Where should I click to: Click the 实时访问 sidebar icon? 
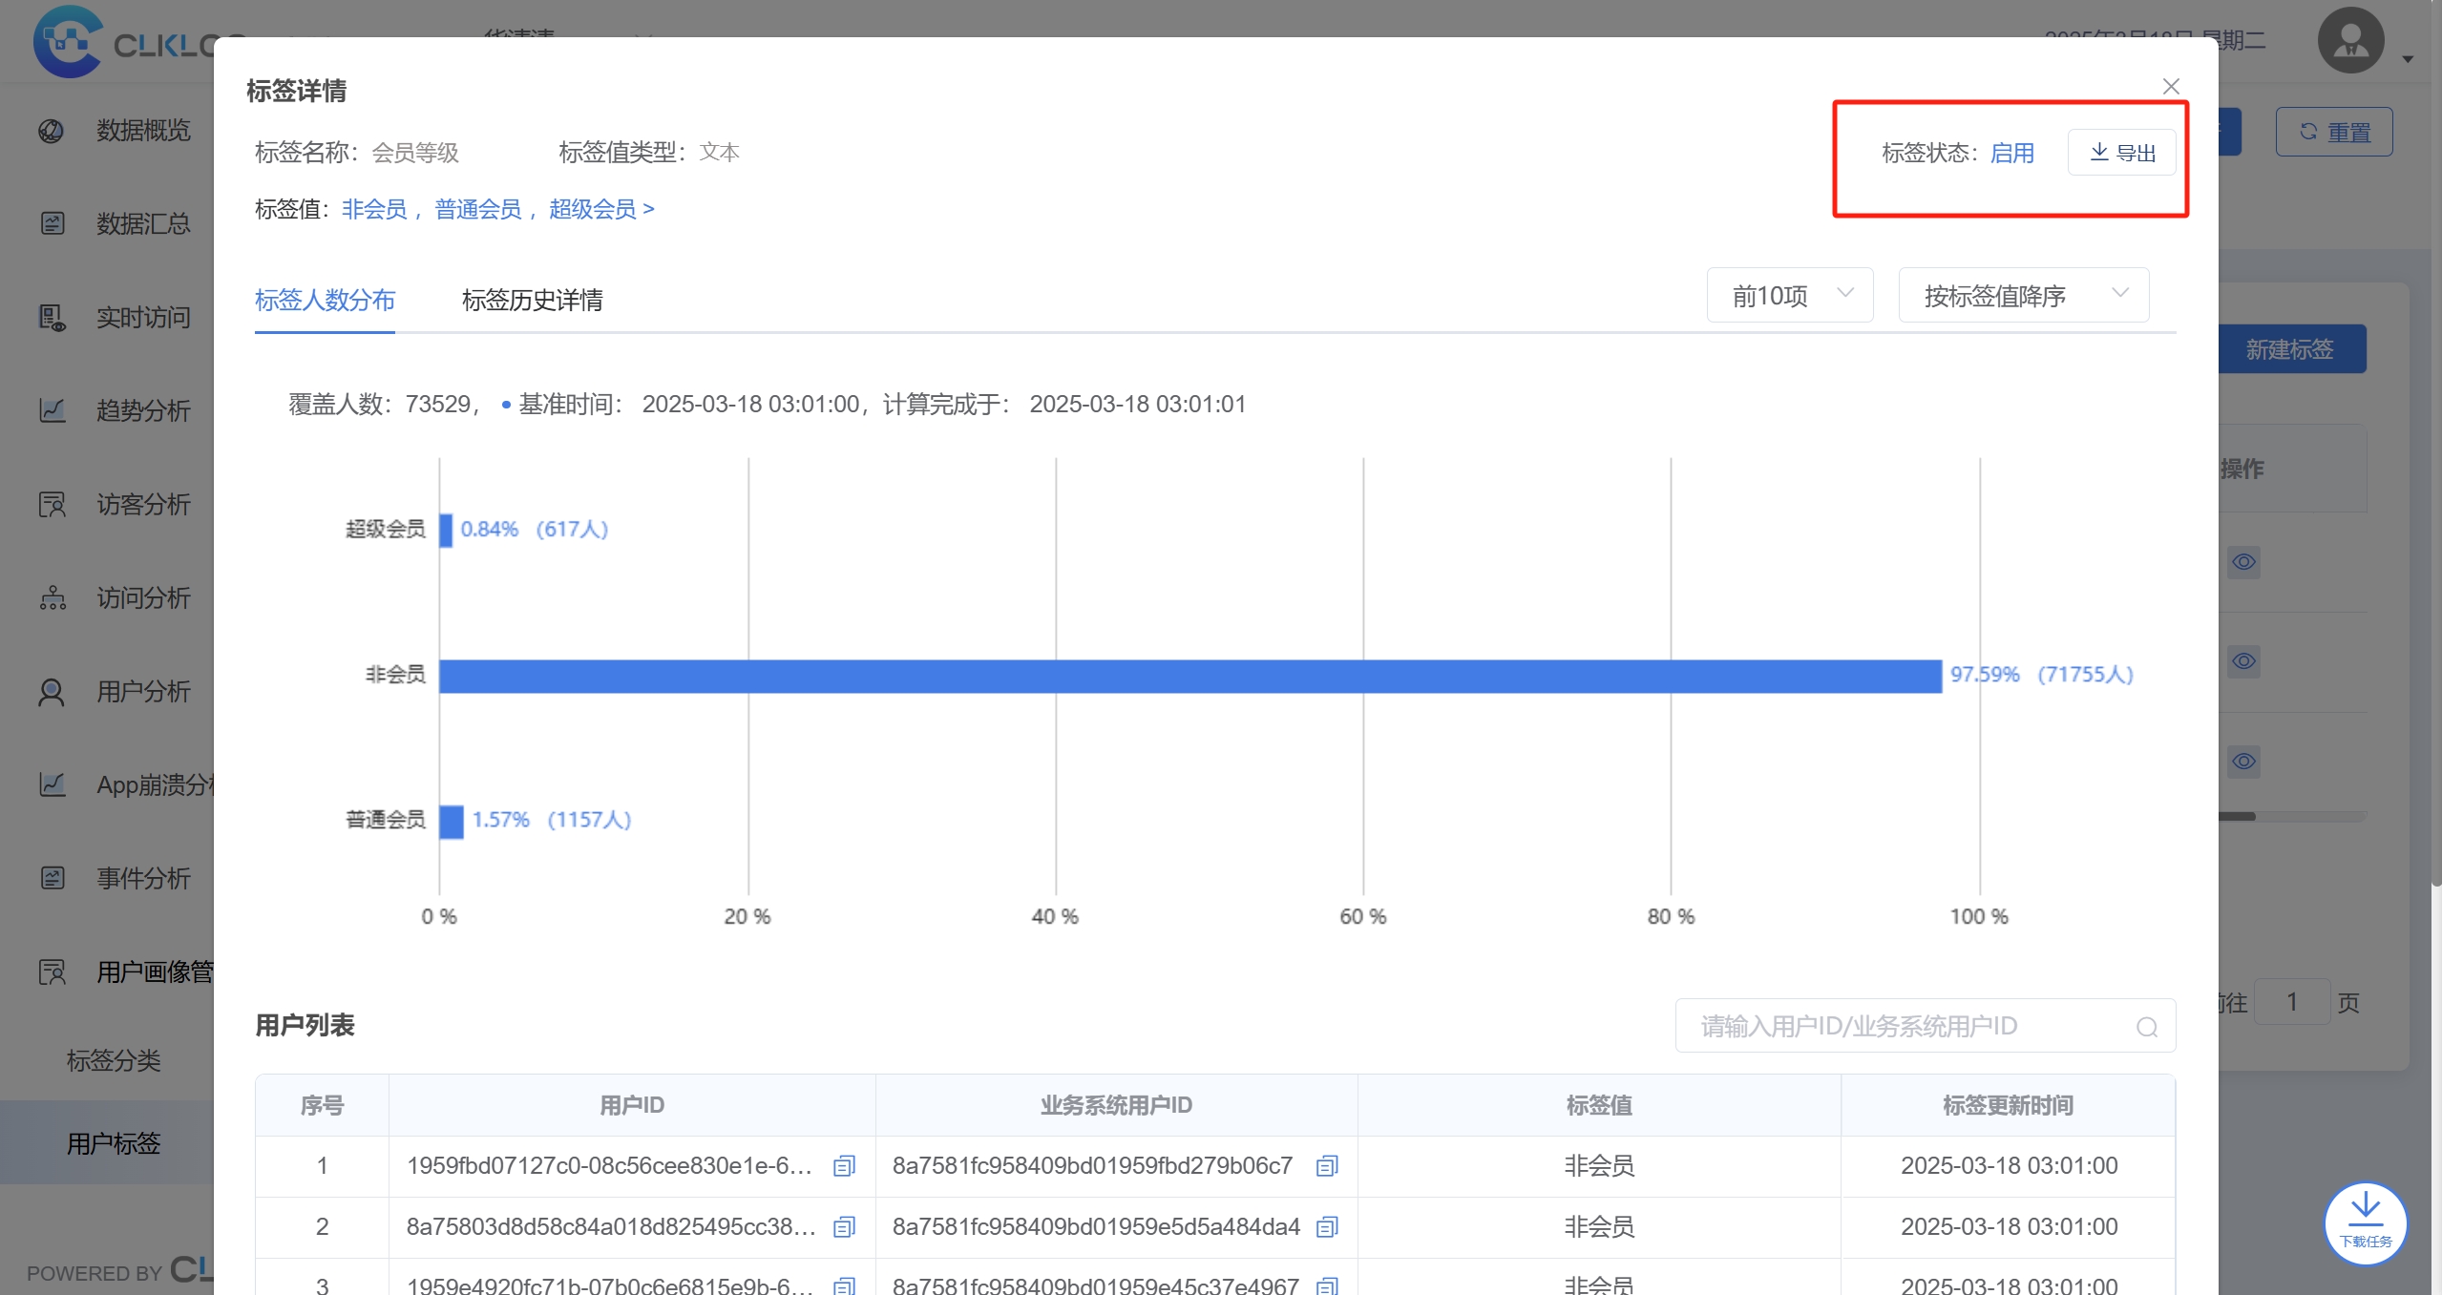click(52, 318)
